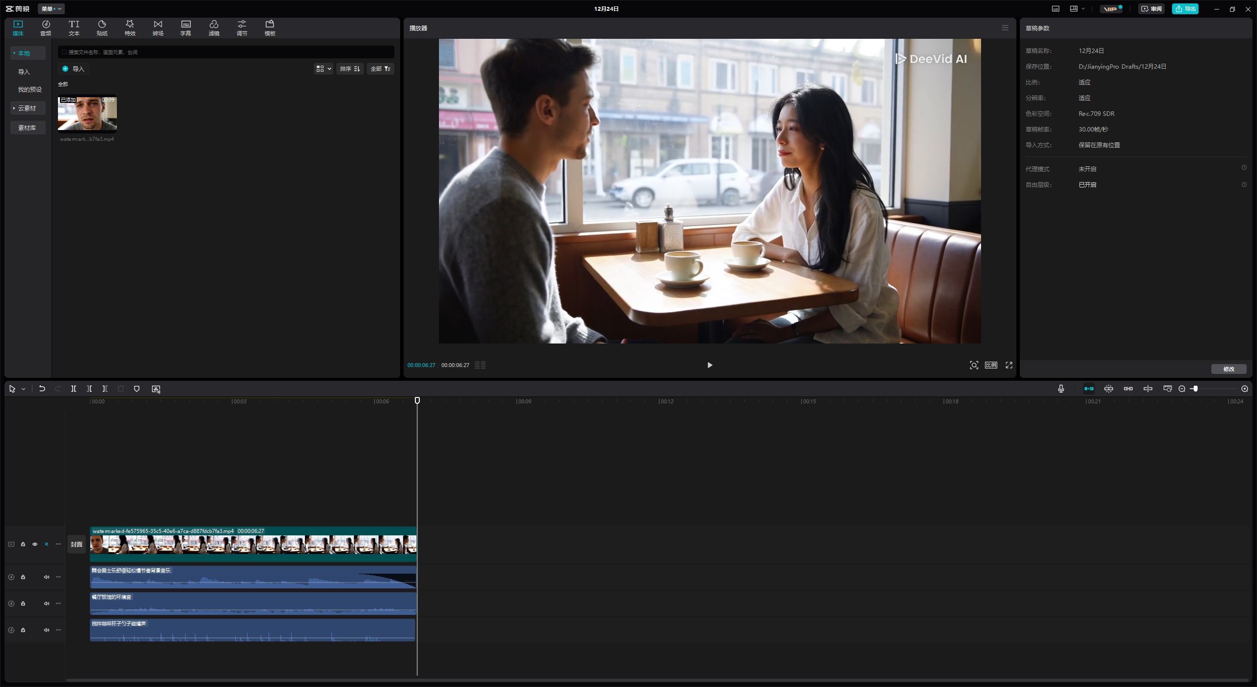Open the selection tool dropdown arrow

point(23,389)
